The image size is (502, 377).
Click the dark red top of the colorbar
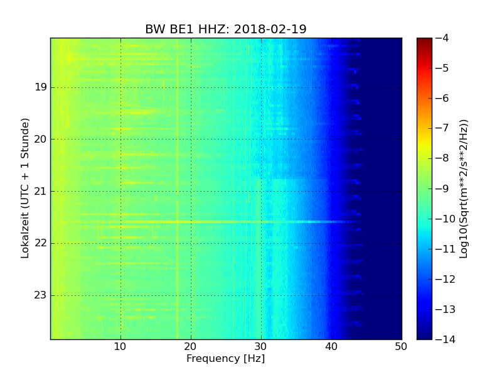click(424, 41)
